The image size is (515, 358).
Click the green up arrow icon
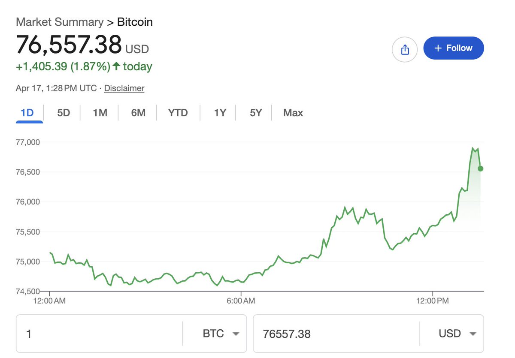[x=116, y=66]
